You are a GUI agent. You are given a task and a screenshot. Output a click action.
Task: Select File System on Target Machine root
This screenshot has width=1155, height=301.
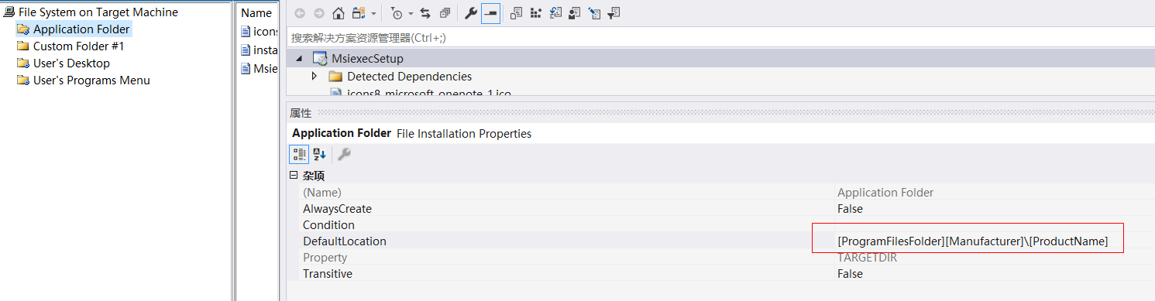pyautogui.click(x=98, y=12)
